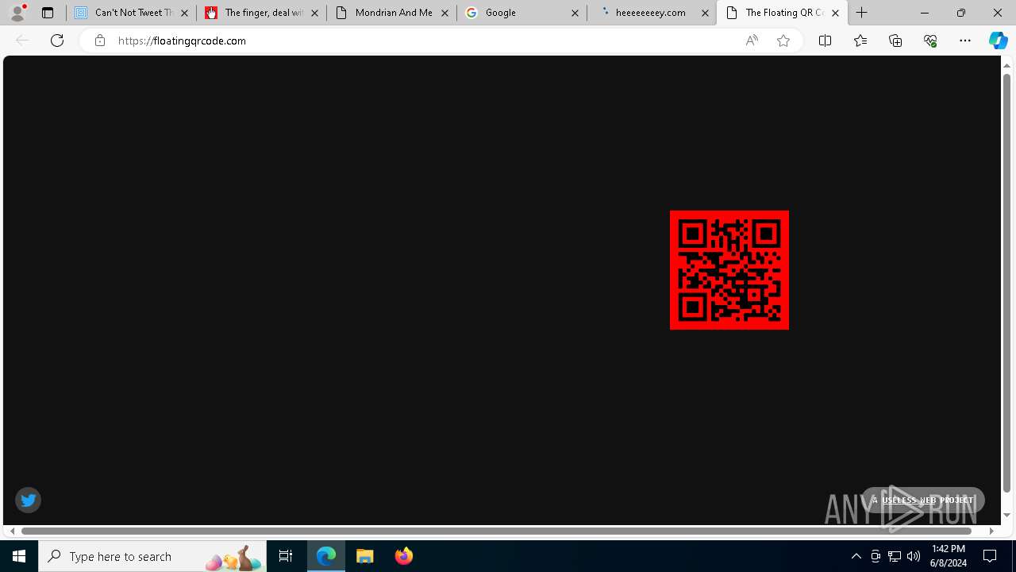
Task: Minimize the Edge window
Action: pyautogui.click(x=925, y=13)
